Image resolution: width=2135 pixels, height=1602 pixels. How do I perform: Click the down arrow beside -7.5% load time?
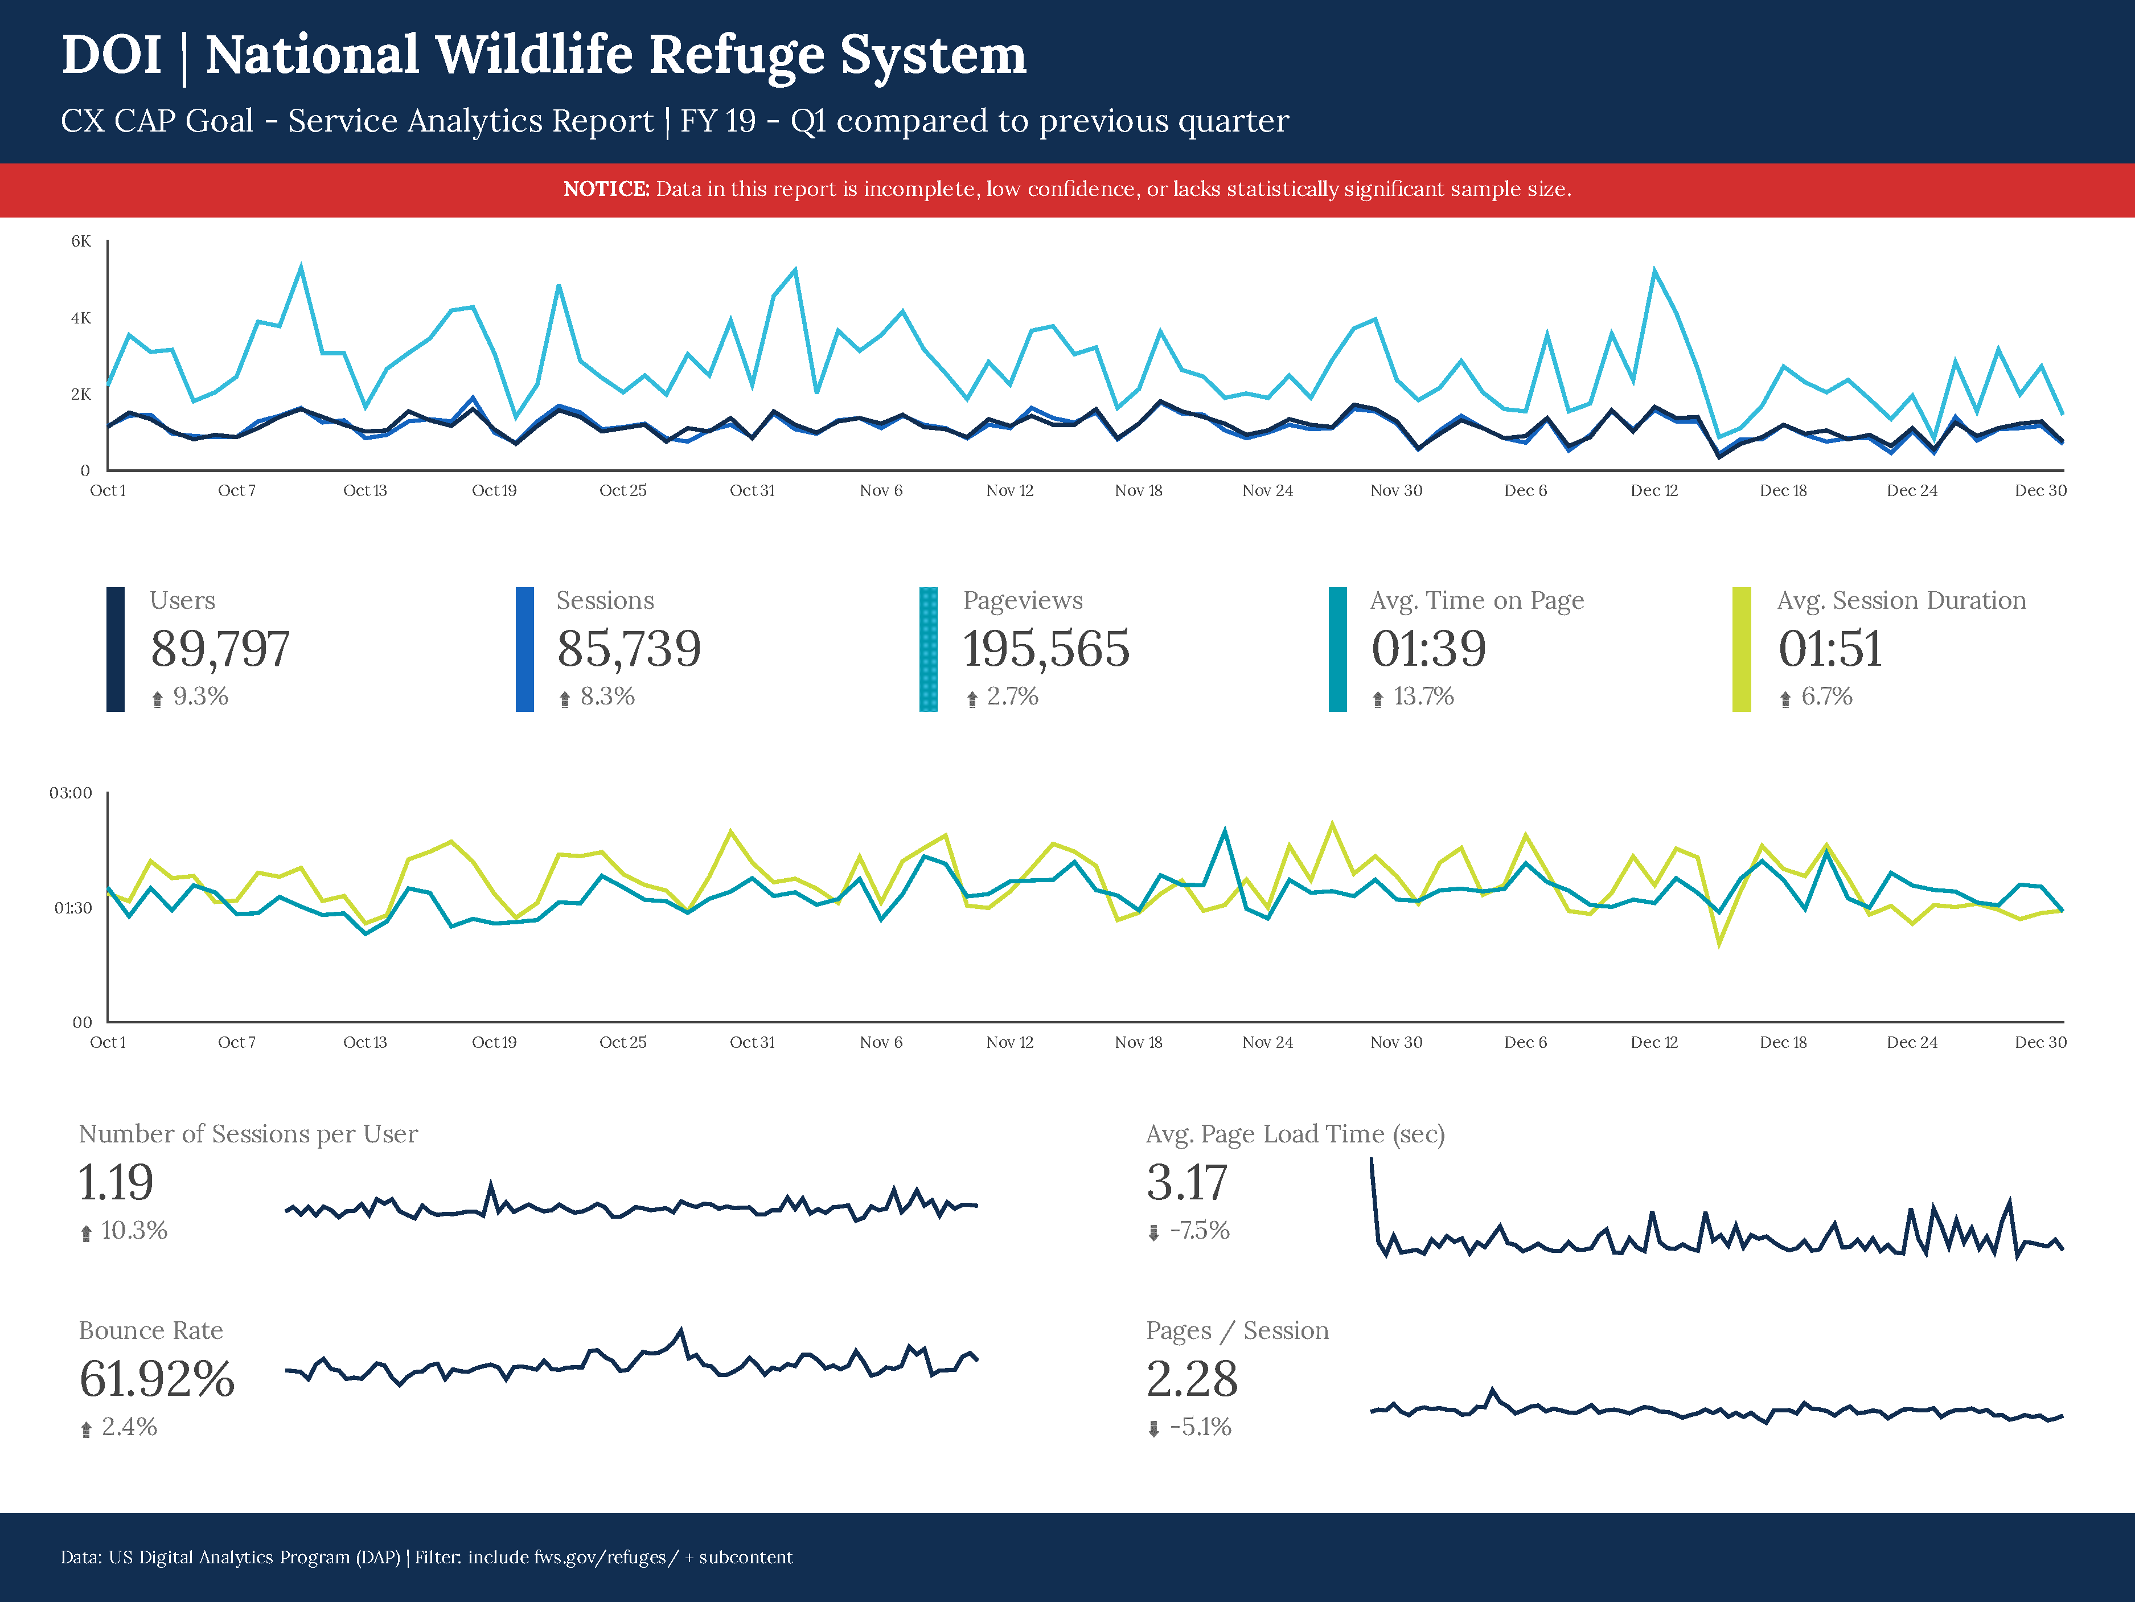(1153, 1233)
